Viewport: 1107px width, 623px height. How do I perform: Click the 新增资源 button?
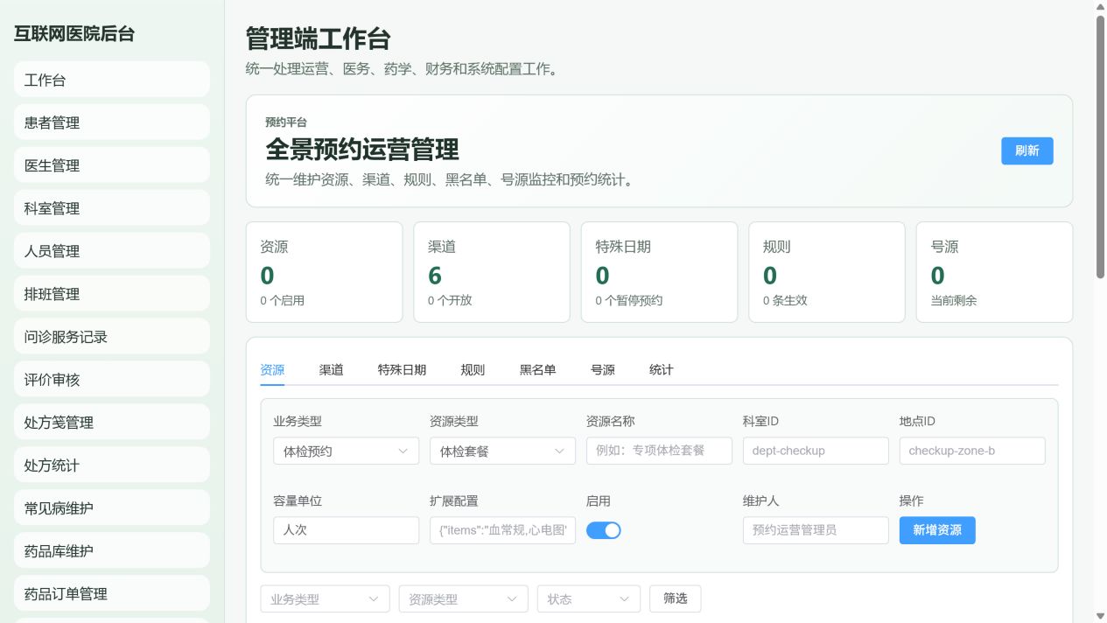pos(937,530)
